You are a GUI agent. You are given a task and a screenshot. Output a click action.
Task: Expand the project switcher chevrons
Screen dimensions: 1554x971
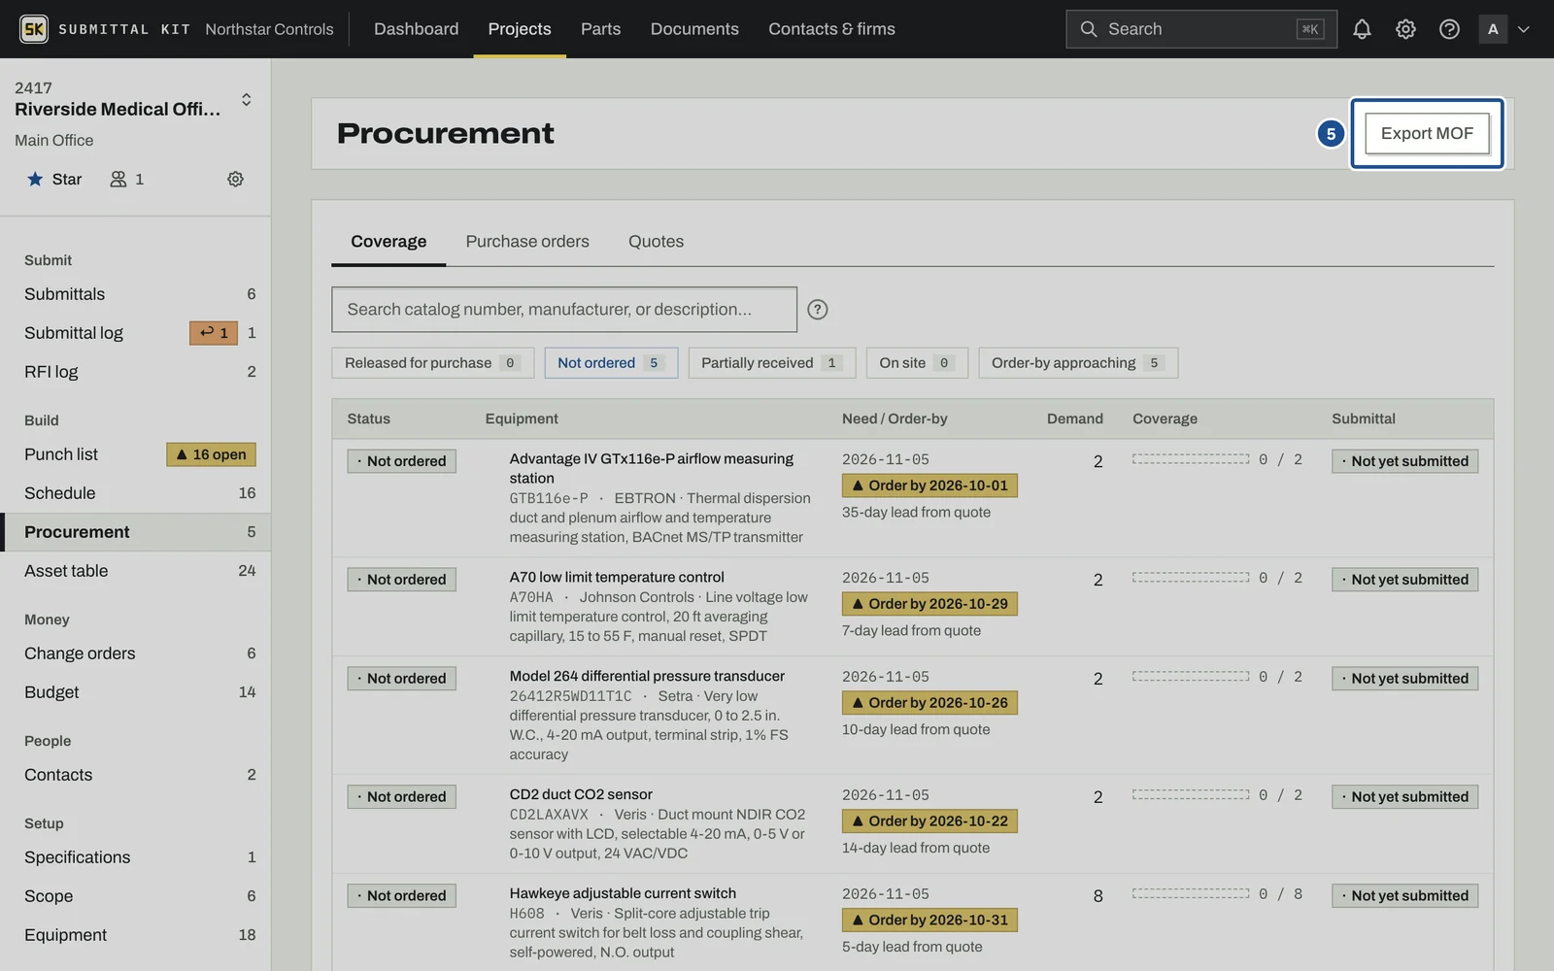point(247,99)
